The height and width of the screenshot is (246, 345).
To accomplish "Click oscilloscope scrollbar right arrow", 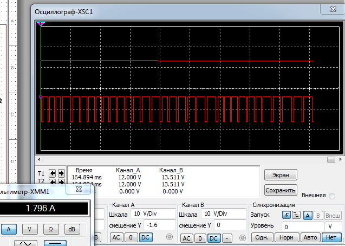I will coord(341,159).
